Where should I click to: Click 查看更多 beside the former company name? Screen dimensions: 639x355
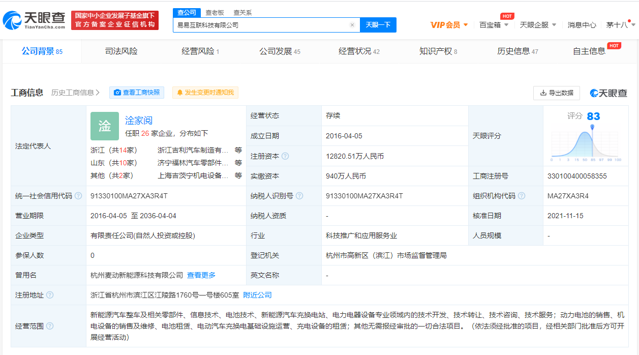click(x=201, y=275)
